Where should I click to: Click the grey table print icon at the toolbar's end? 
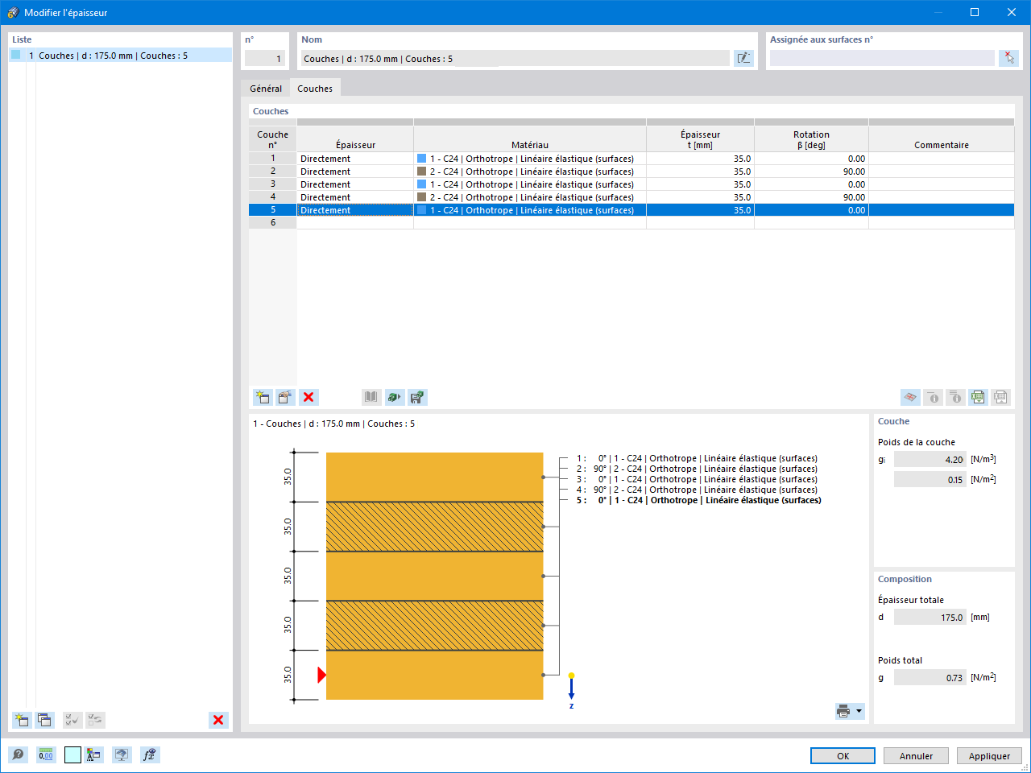(1000, 397)
